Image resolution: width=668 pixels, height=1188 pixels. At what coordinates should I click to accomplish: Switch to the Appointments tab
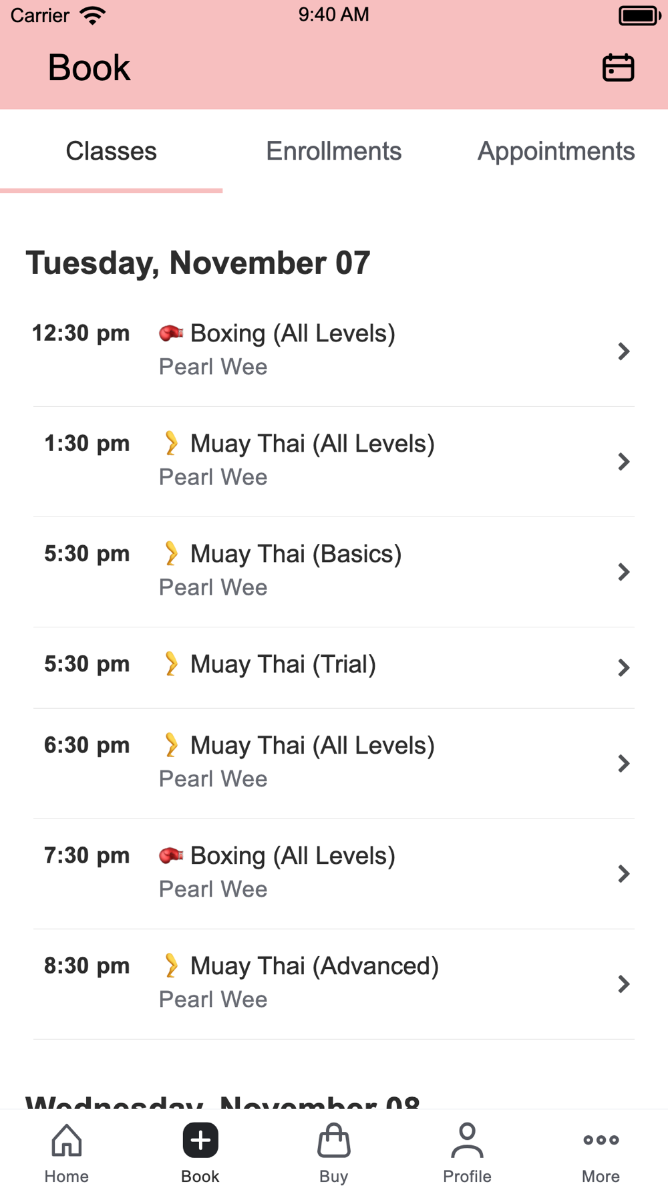click(556, 152)
